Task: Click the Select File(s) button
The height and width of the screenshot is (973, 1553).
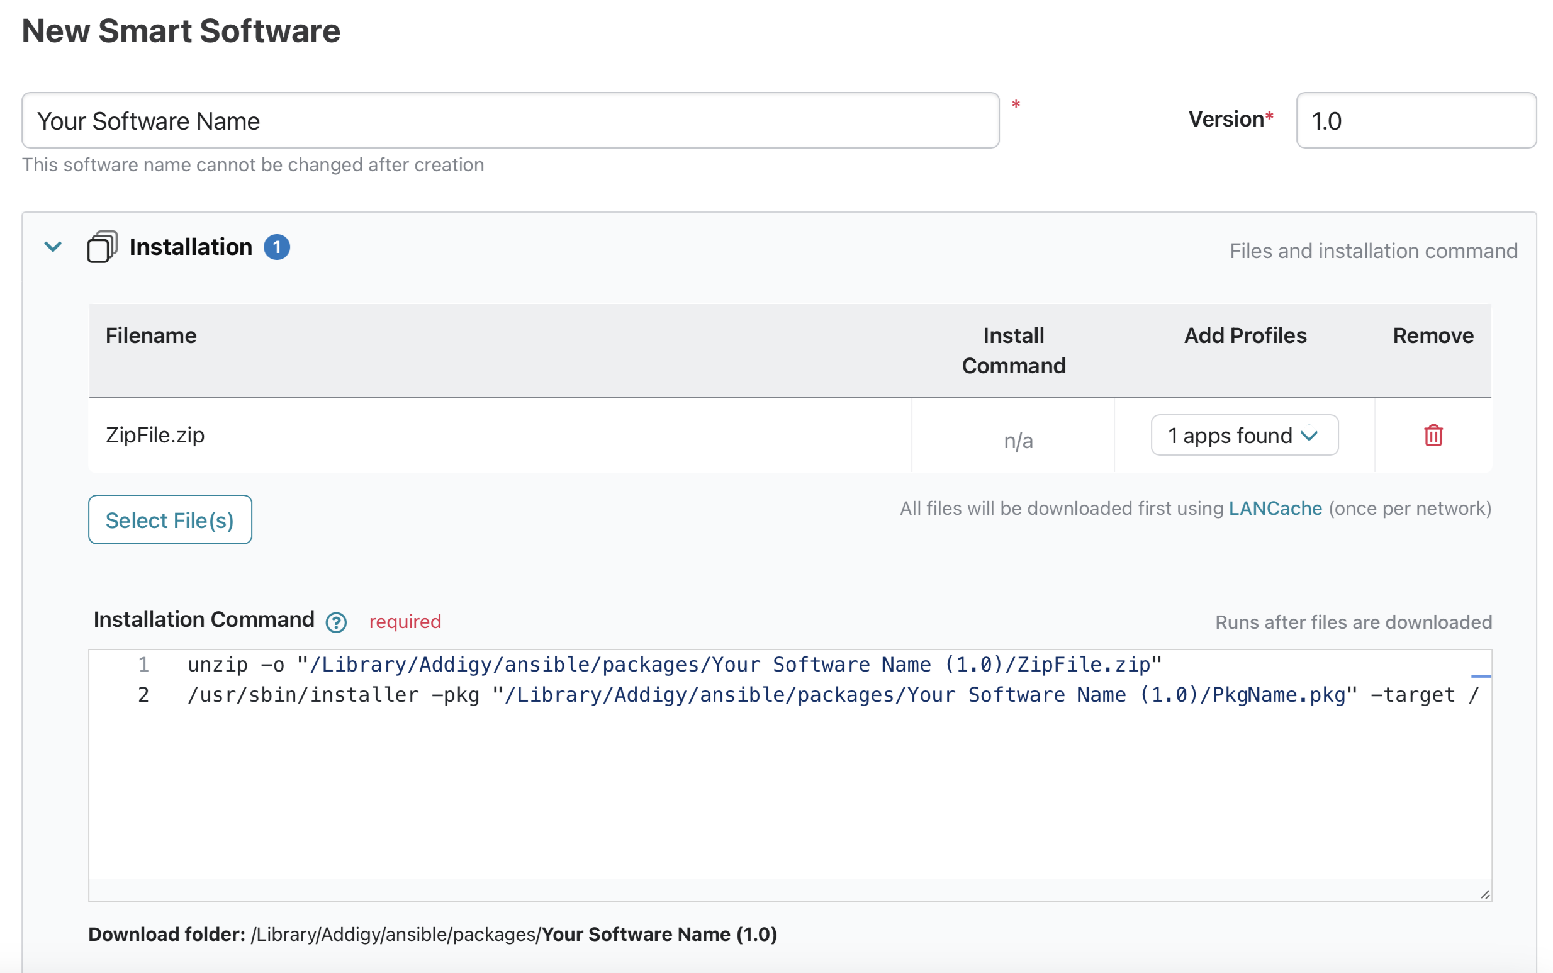Action: pos(170,520)
